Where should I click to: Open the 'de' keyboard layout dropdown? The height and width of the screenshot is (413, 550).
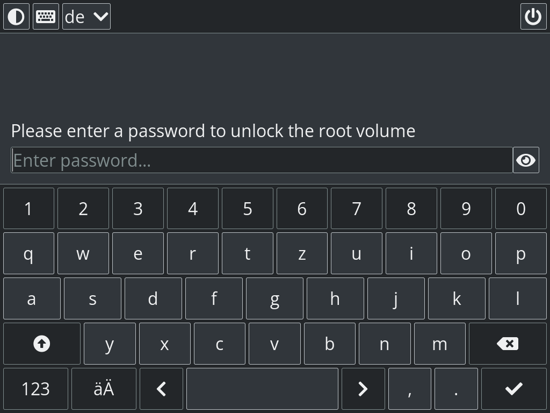tap(86, 17)
